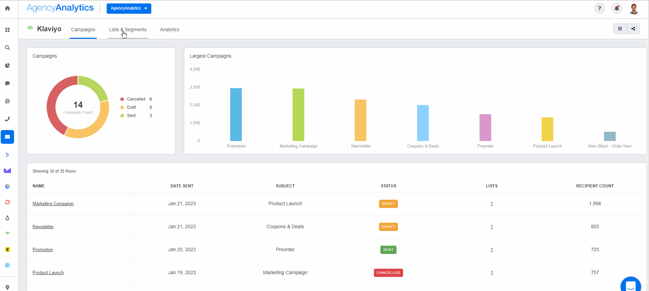The height and width of the screenshot is (291, 649).
Task: Open the speech bubble sidebar icon
Action: [x=7, y=83]
